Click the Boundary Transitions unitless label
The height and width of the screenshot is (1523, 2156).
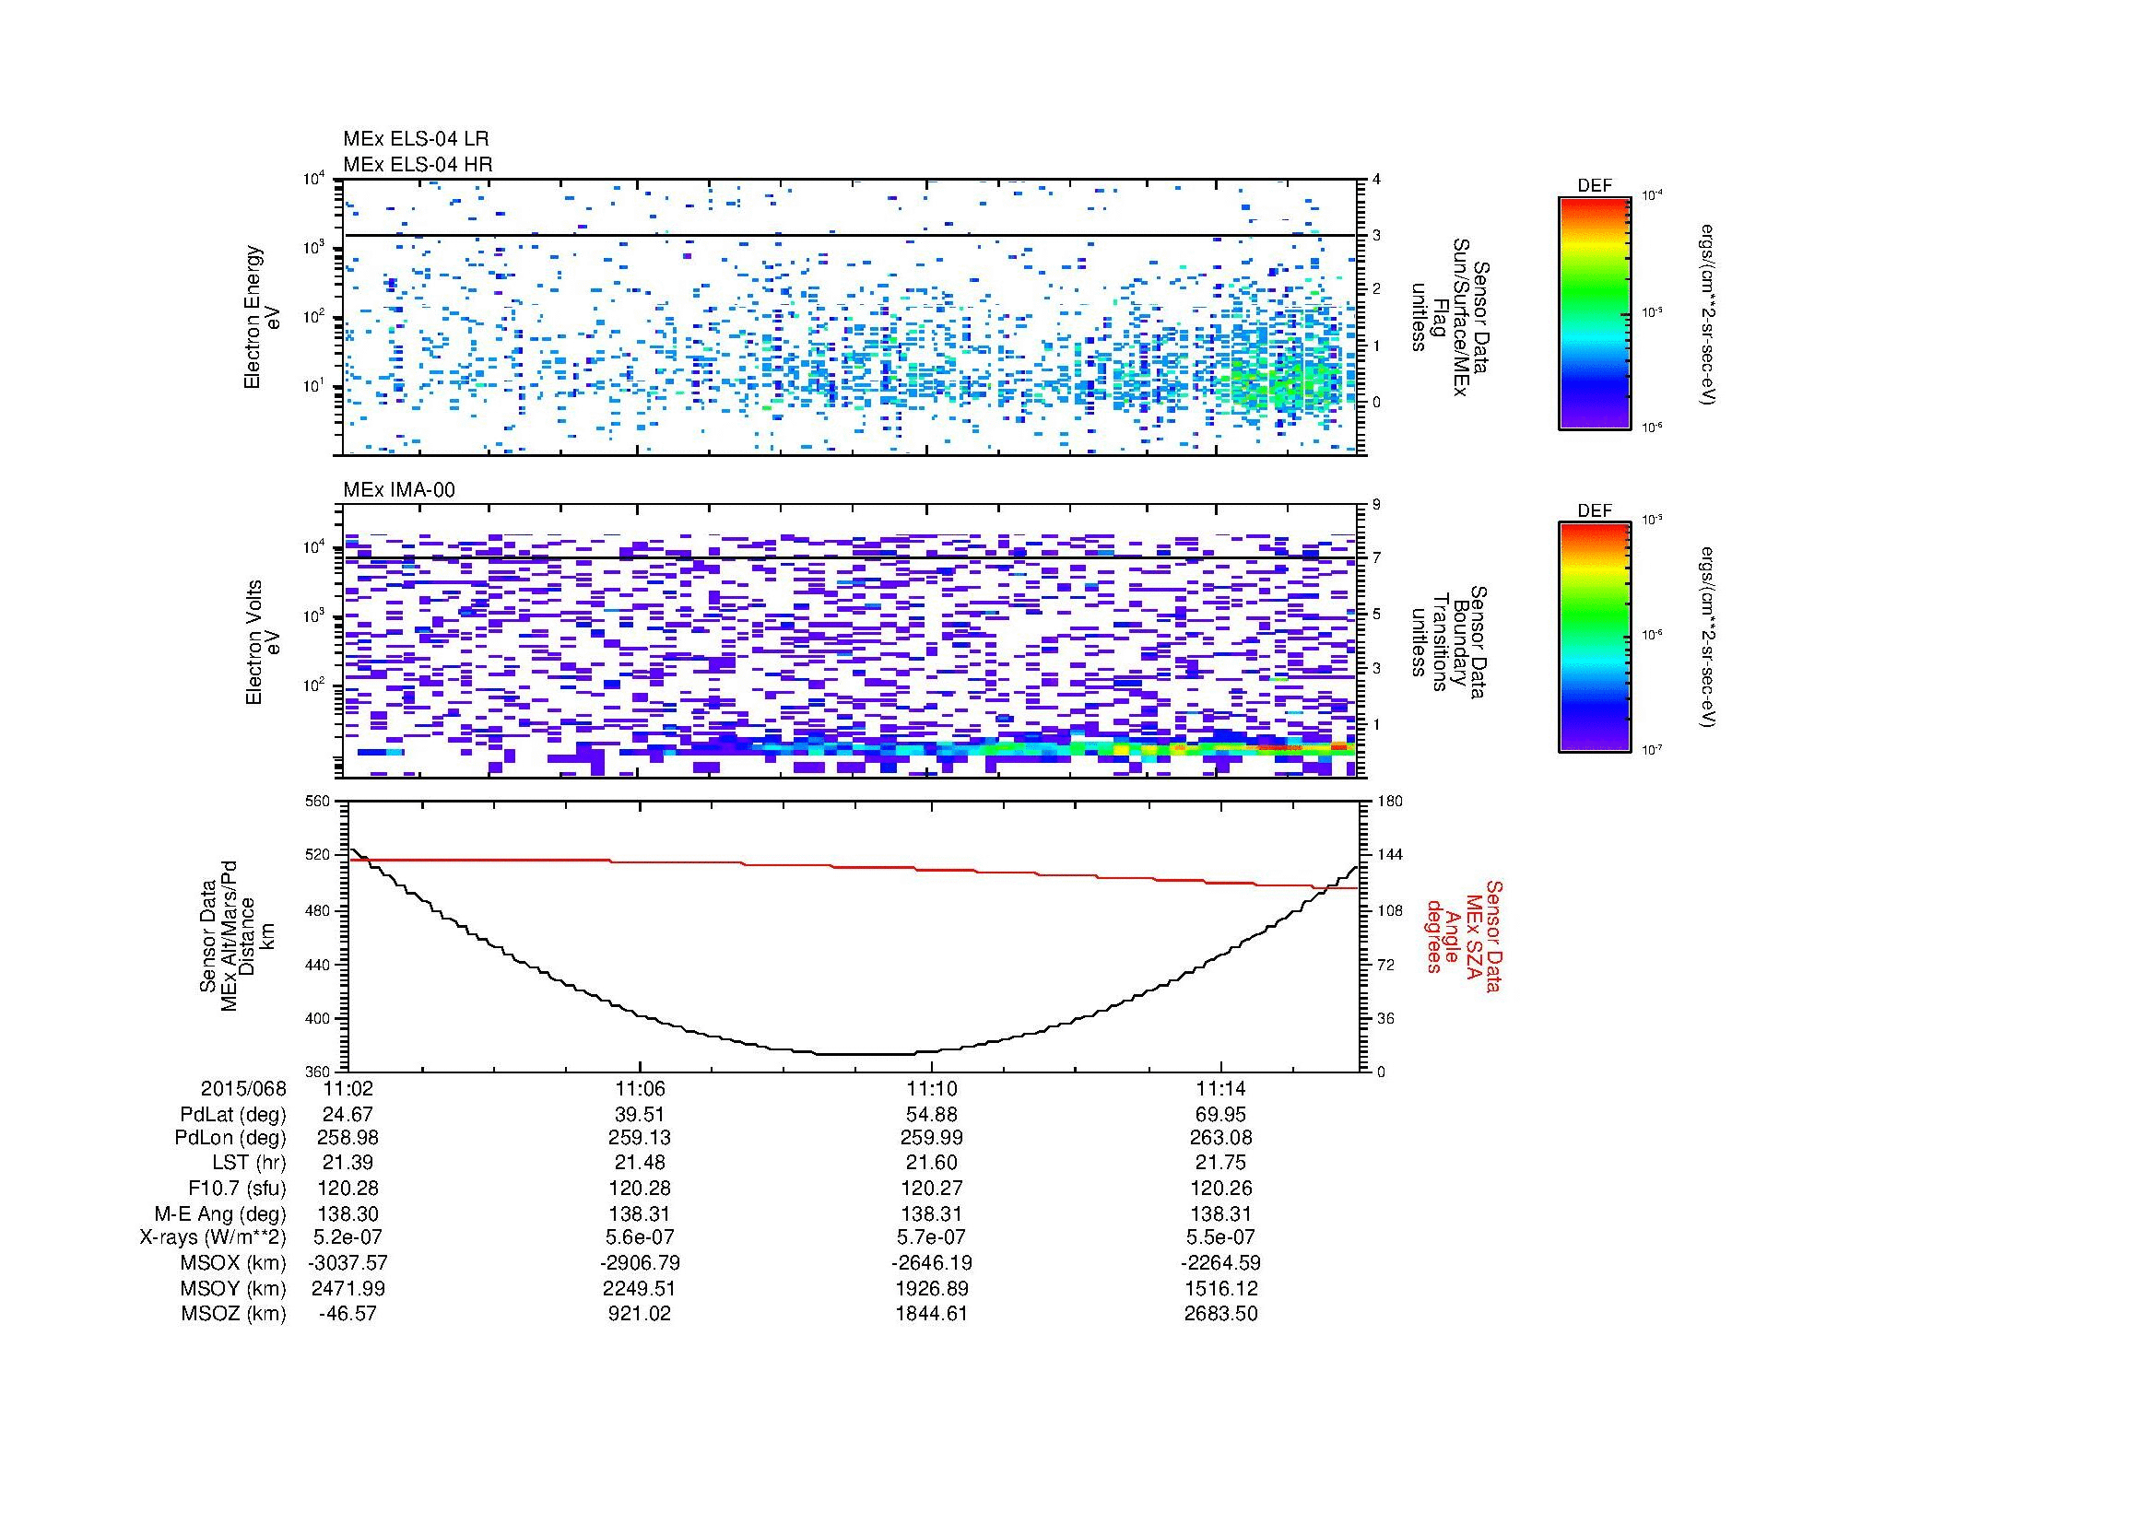tap(1450, 642)
